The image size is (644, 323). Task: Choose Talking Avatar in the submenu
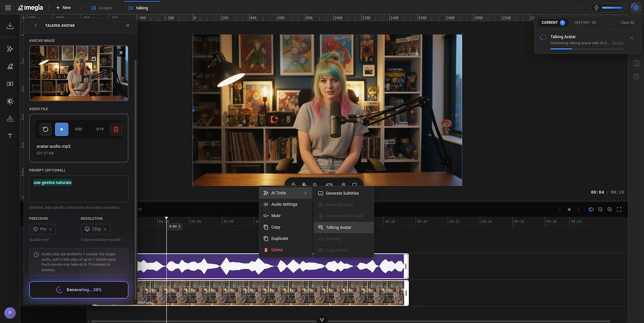click(x=338, y=227)
